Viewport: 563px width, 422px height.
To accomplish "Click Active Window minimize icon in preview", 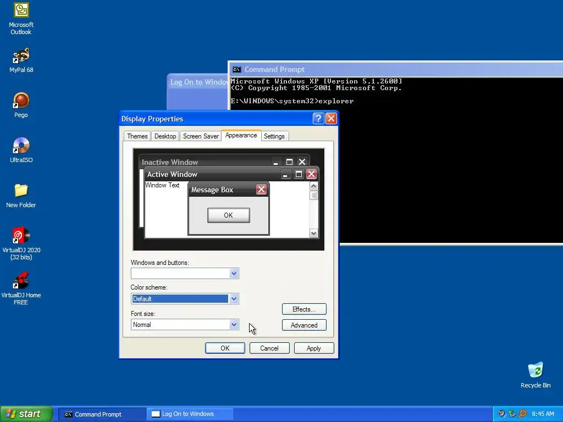I will (x=285, y=174).
